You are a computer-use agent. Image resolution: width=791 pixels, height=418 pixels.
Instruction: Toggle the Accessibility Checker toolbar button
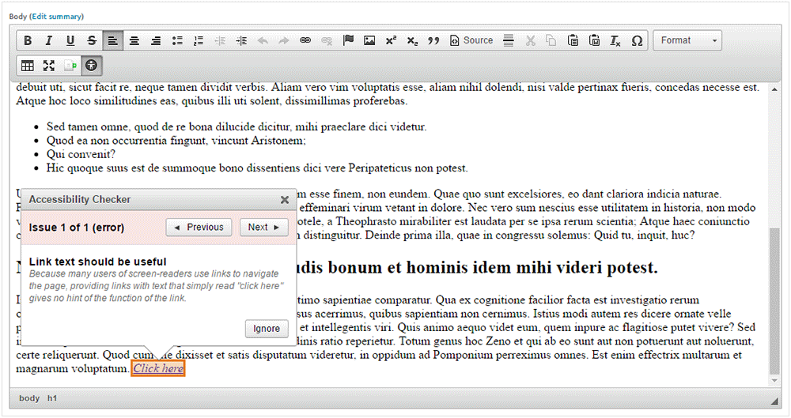[x=92, y=66]
